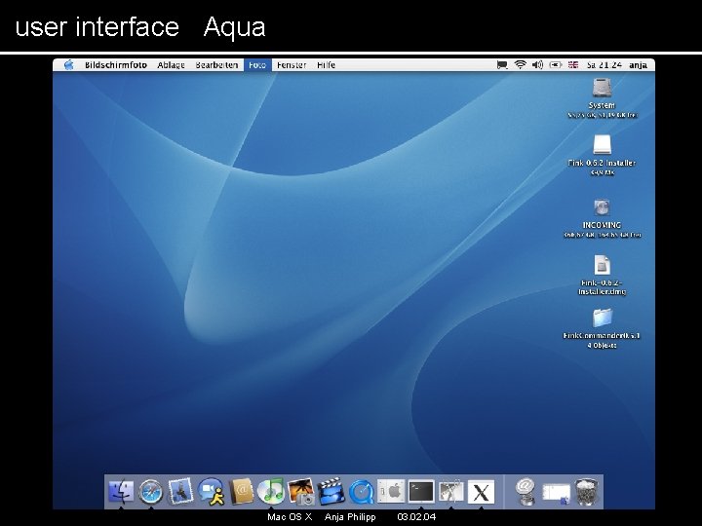This screenshot has height=526, width=702.
Task: Open the Ablage menu
Action: 170,65
